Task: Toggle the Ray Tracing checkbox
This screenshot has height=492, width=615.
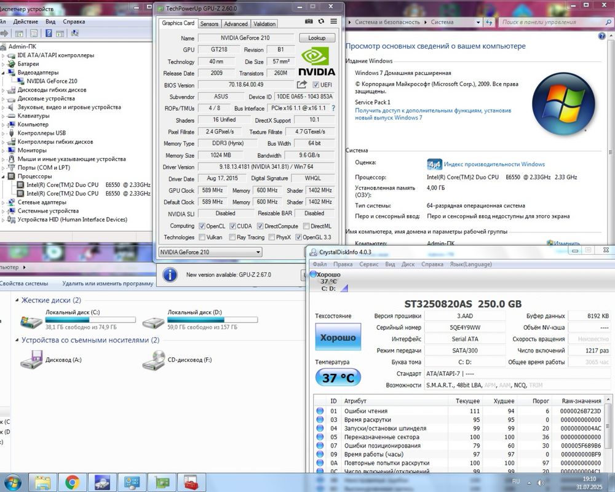Action: [232, 237]
